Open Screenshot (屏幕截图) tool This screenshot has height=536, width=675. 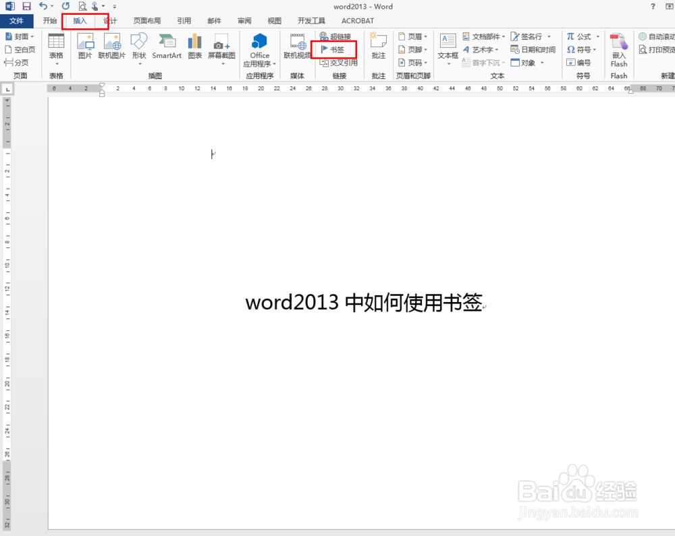[x=221, y=48]
